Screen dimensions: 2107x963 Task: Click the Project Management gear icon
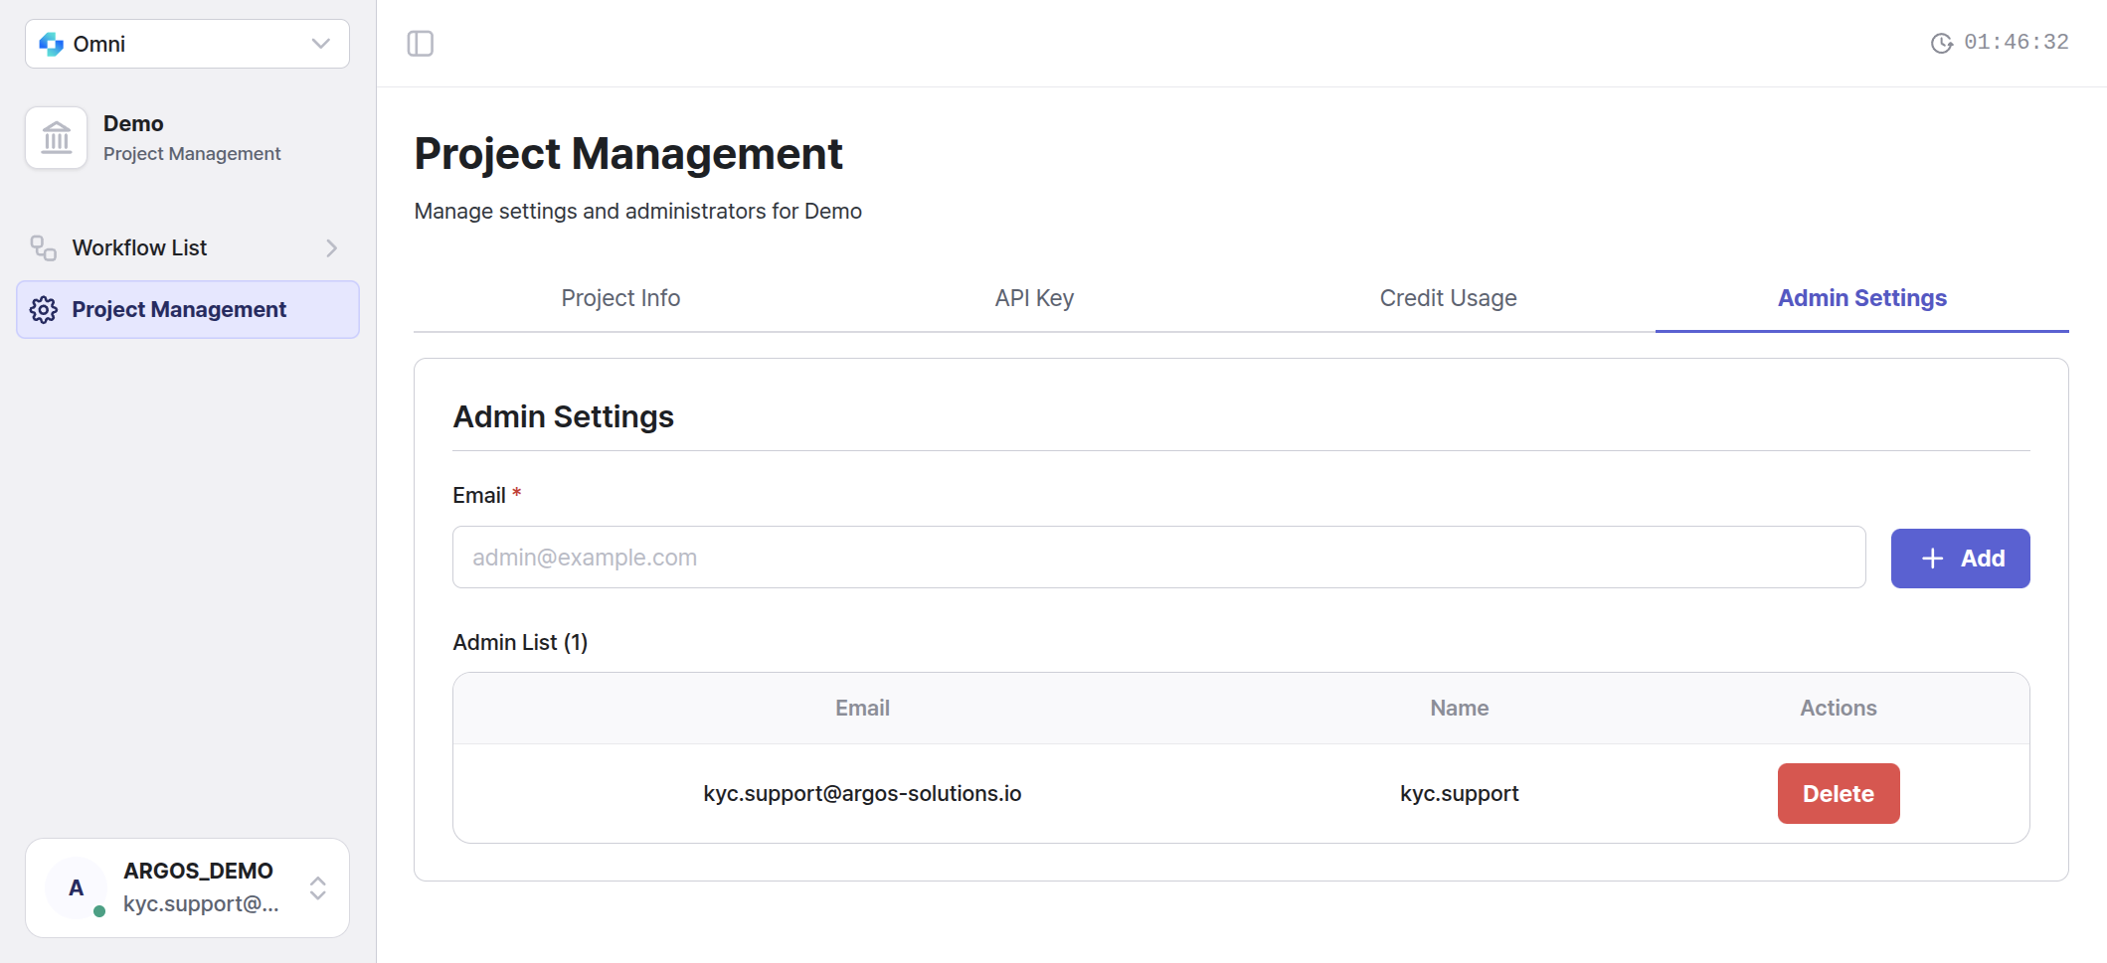coord(44,310)
